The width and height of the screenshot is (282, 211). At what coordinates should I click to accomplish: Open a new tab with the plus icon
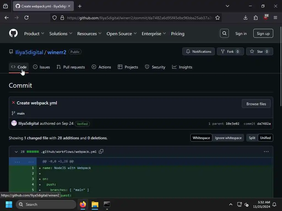(80, 6)
